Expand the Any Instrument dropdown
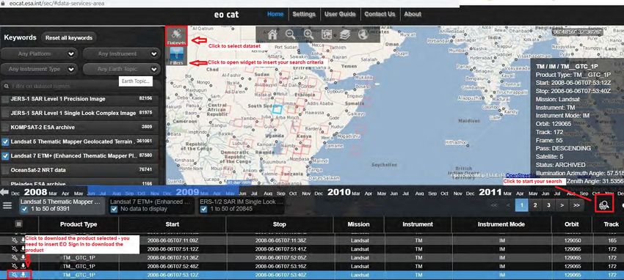624x280 pixels. (121, 54)
